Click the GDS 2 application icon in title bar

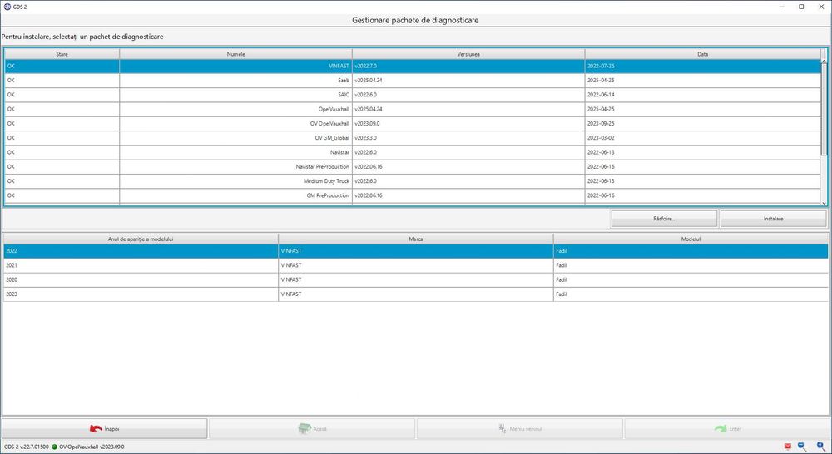click(x=7, y=7)
